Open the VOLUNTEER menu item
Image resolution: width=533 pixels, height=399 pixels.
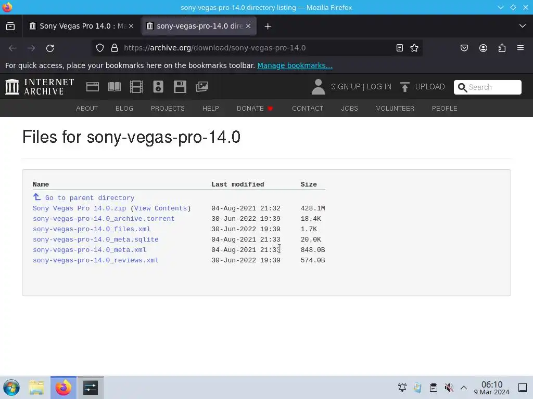[395, 109]
